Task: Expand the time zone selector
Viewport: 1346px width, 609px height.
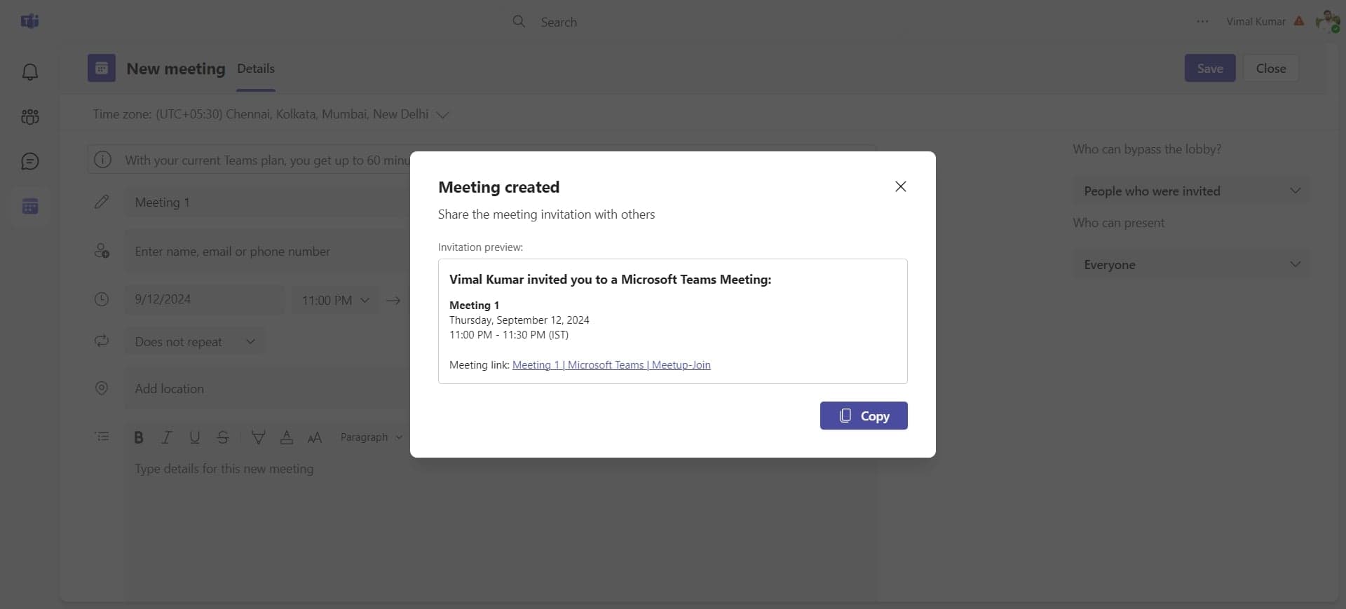Action: tap(442, 114)
